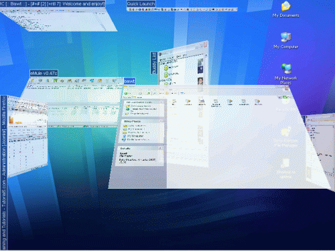Click the first eMule toolbar icon
The height and width of the screenshot is (251, 335).
(33, 81)
